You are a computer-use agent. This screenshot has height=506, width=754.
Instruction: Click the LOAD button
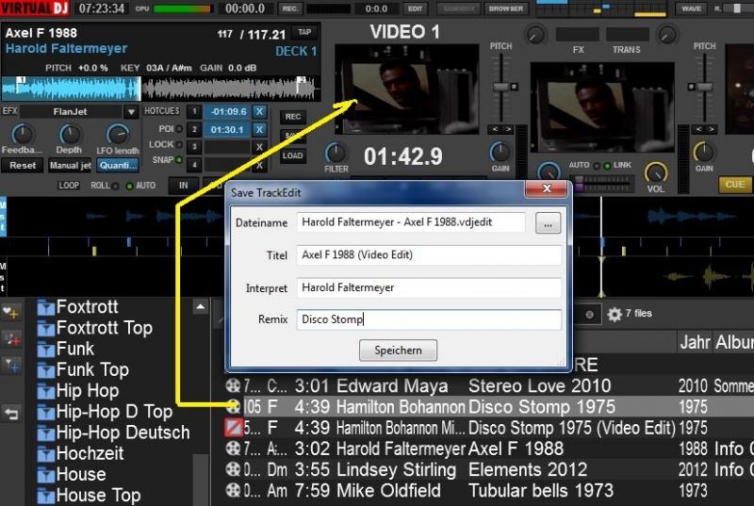[x=293, y=155]
